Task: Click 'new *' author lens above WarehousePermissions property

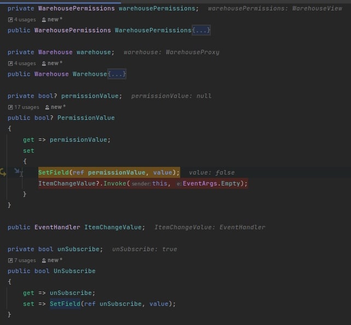Action: [x=52, y=20]
